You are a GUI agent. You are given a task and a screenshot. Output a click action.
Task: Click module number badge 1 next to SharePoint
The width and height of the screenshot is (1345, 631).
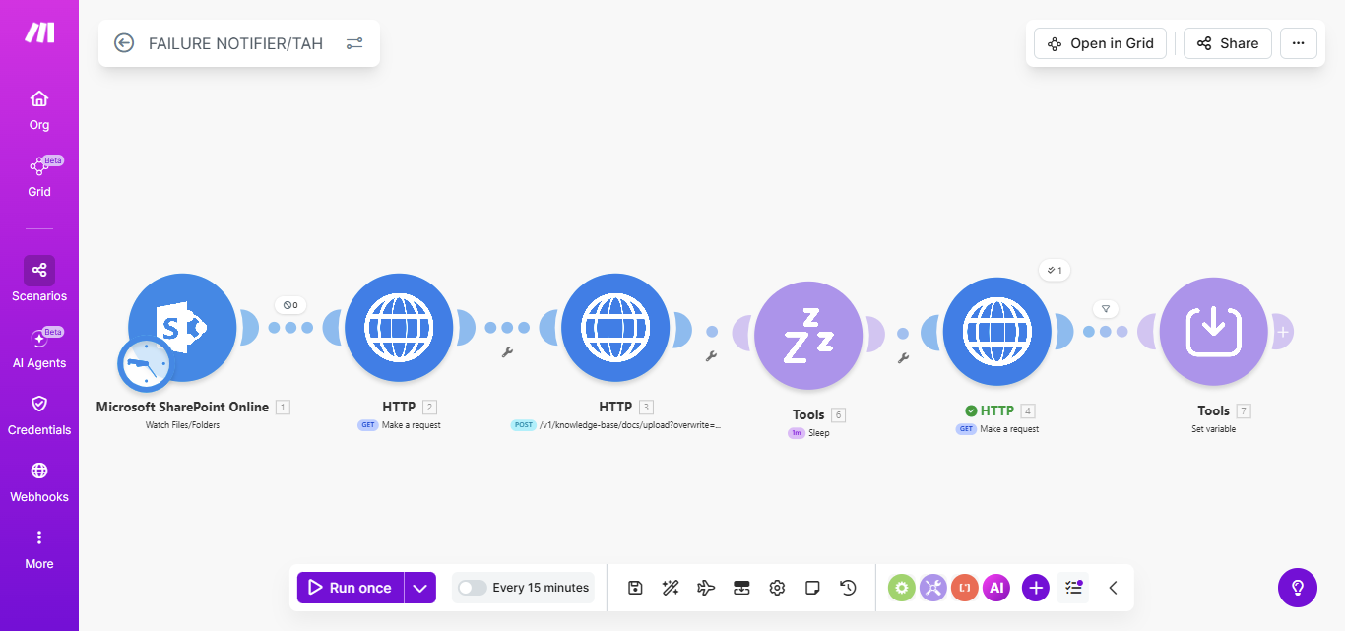(x=283, y=407)
